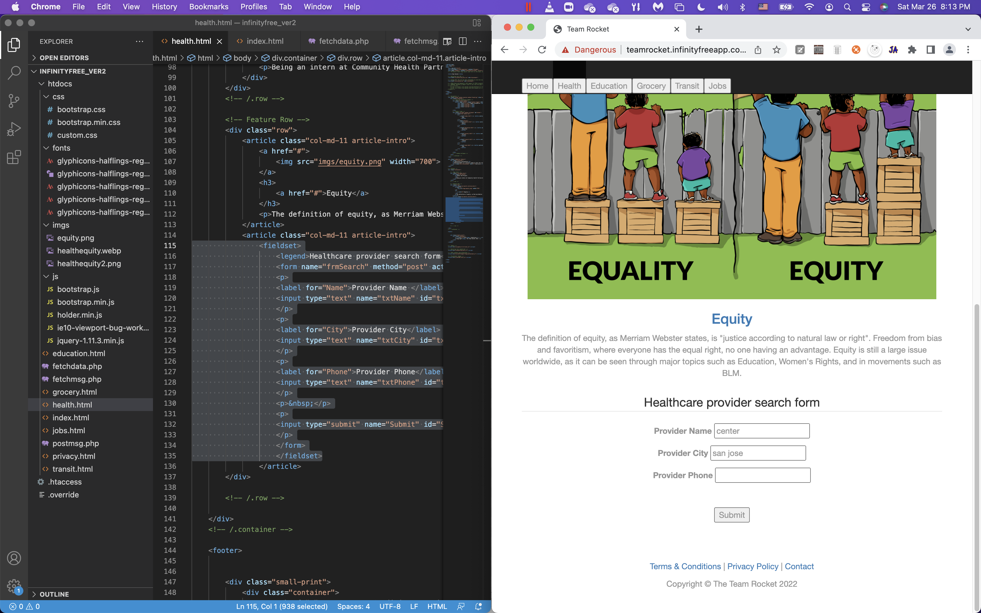The image size is (981, 613).
Task: Click the Submit button on search form
Action: [x=731, y=515]
